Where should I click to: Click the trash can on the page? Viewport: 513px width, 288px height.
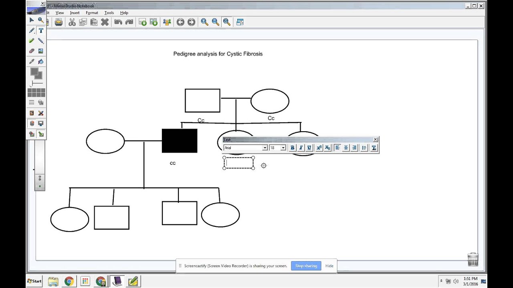pos(473,259)
